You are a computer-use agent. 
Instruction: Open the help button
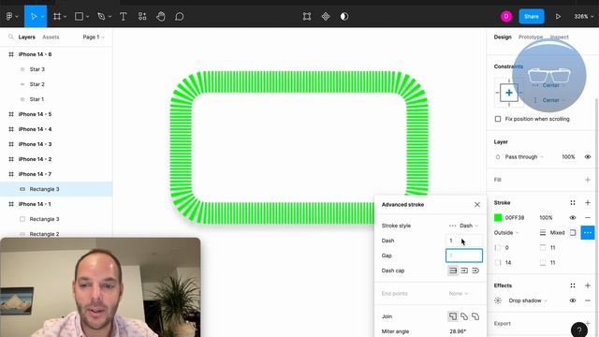(579, 330)
